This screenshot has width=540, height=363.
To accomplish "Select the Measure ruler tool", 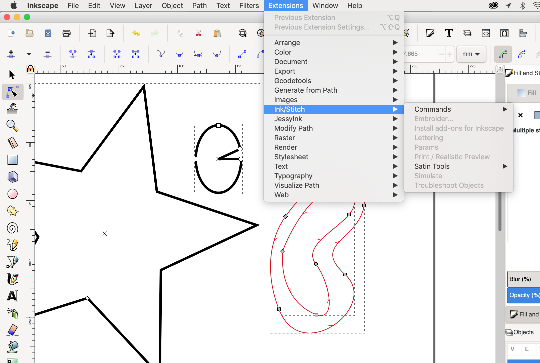I will point(12,143).
